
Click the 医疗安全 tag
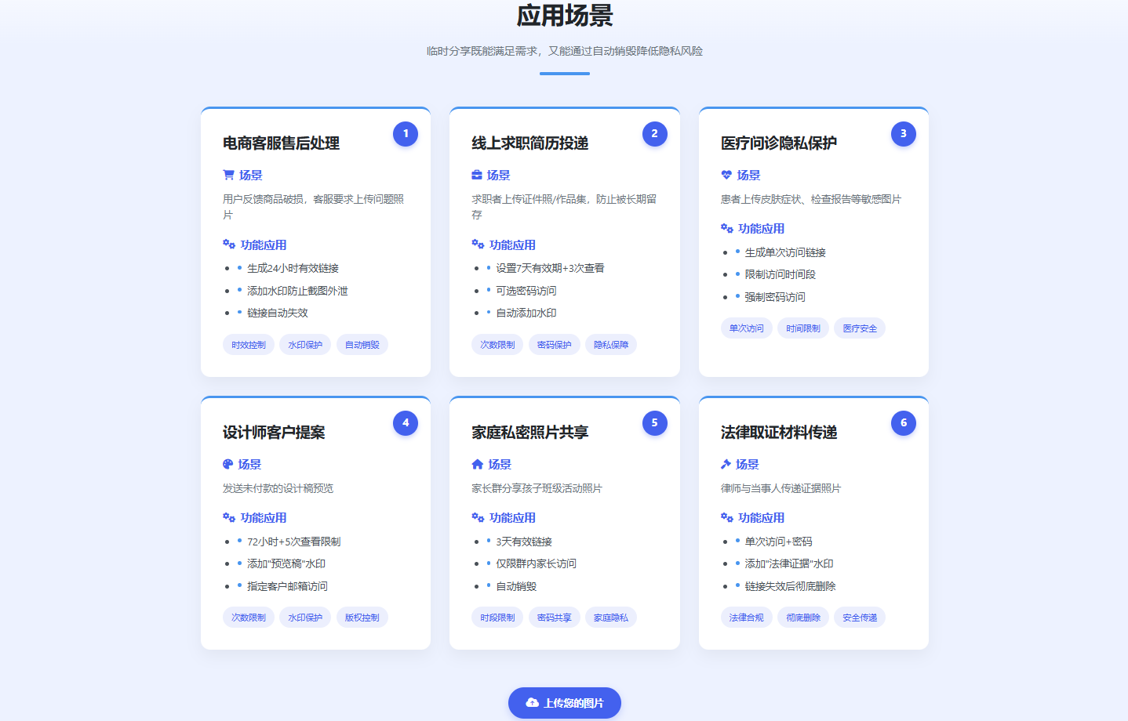(x=860, y=328)
